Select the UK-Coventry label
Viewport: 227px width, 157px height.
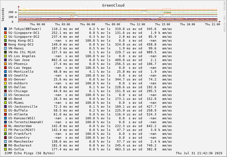coord(19,138)
